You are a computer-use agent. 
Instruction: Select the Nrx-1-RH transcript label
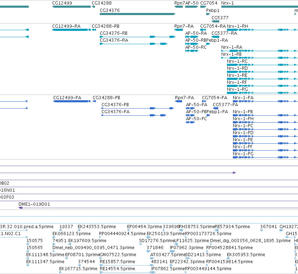click(237, 26)
